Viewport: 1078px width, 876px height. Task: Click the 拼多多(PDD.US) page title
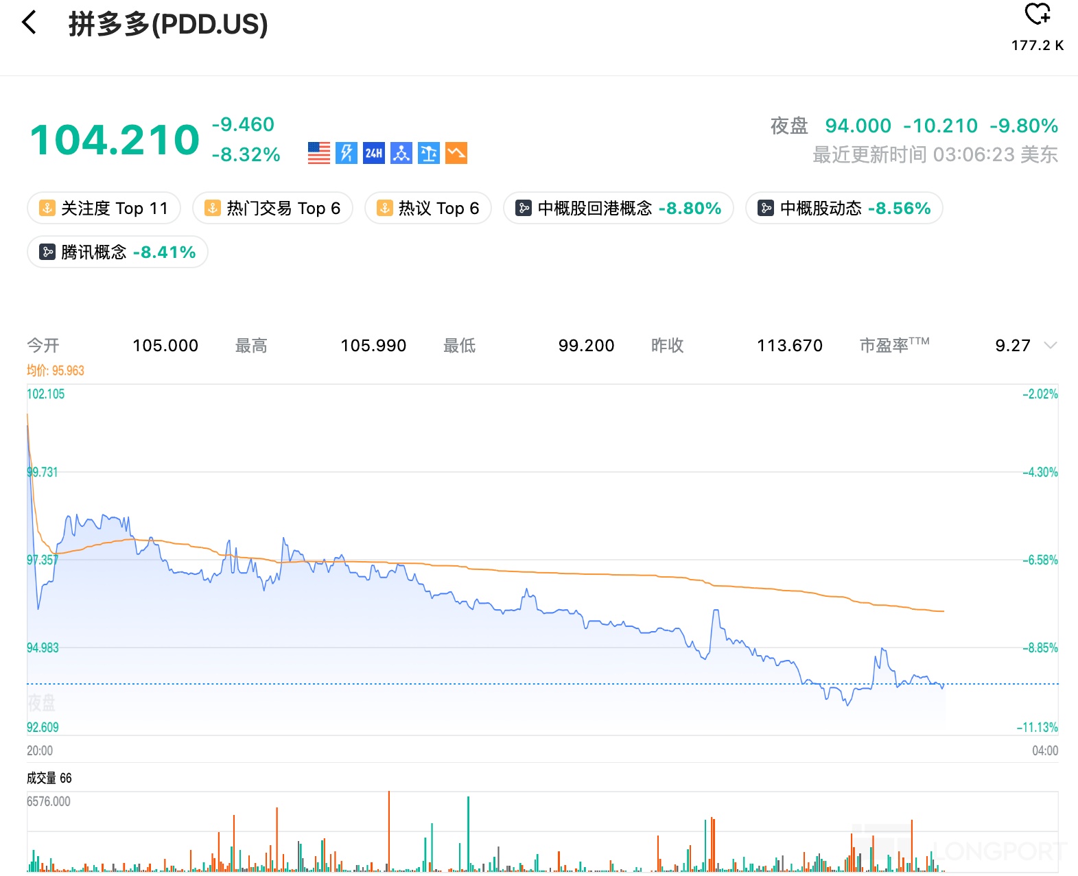coord(168,25)
